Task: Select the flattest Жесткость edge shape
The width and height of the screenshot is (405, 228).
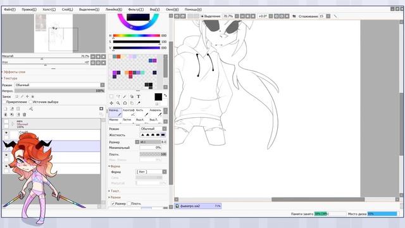Action: [x=163, y=135]
